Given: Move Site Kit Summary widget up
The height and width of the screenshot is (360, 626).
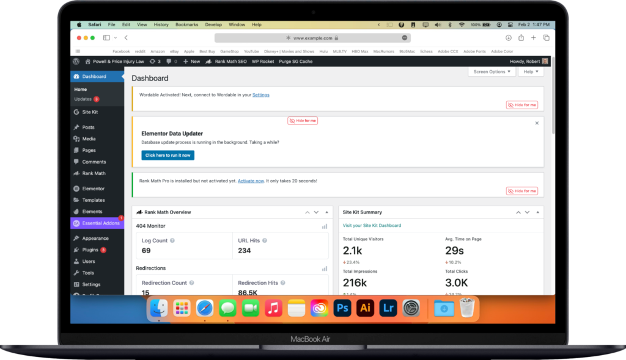Looking at the screenshot, I should [518, 212].
